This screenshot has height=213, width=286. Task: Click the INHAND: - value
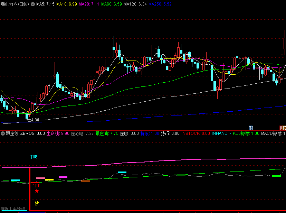pos(221,133)
